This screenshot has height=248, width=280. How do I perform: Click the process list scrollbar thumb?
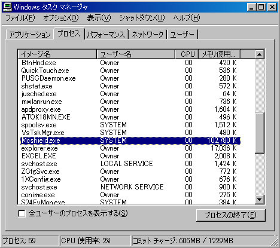point(260,133)
